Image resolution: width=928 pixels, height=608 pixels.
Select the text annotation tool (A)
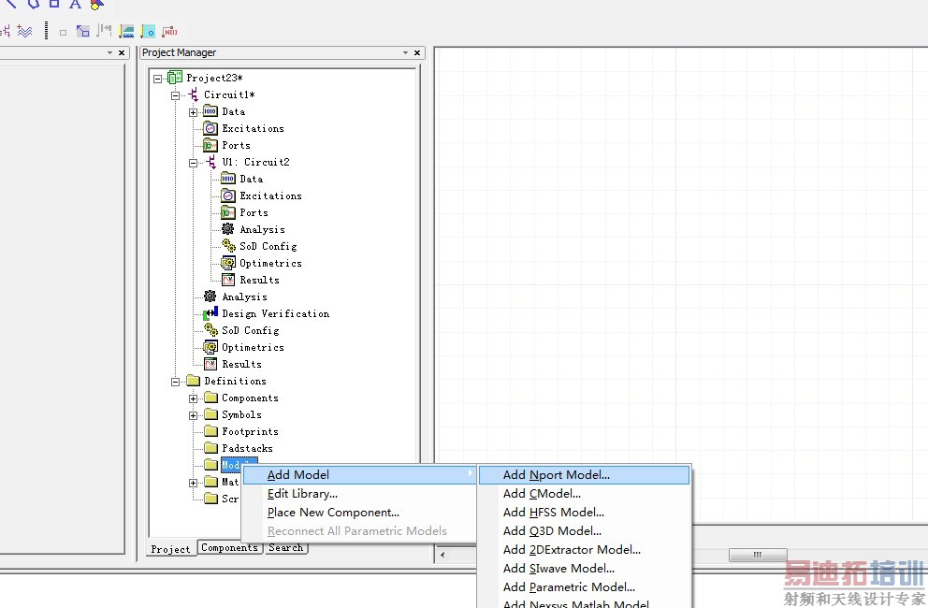[x=75, y=4]
